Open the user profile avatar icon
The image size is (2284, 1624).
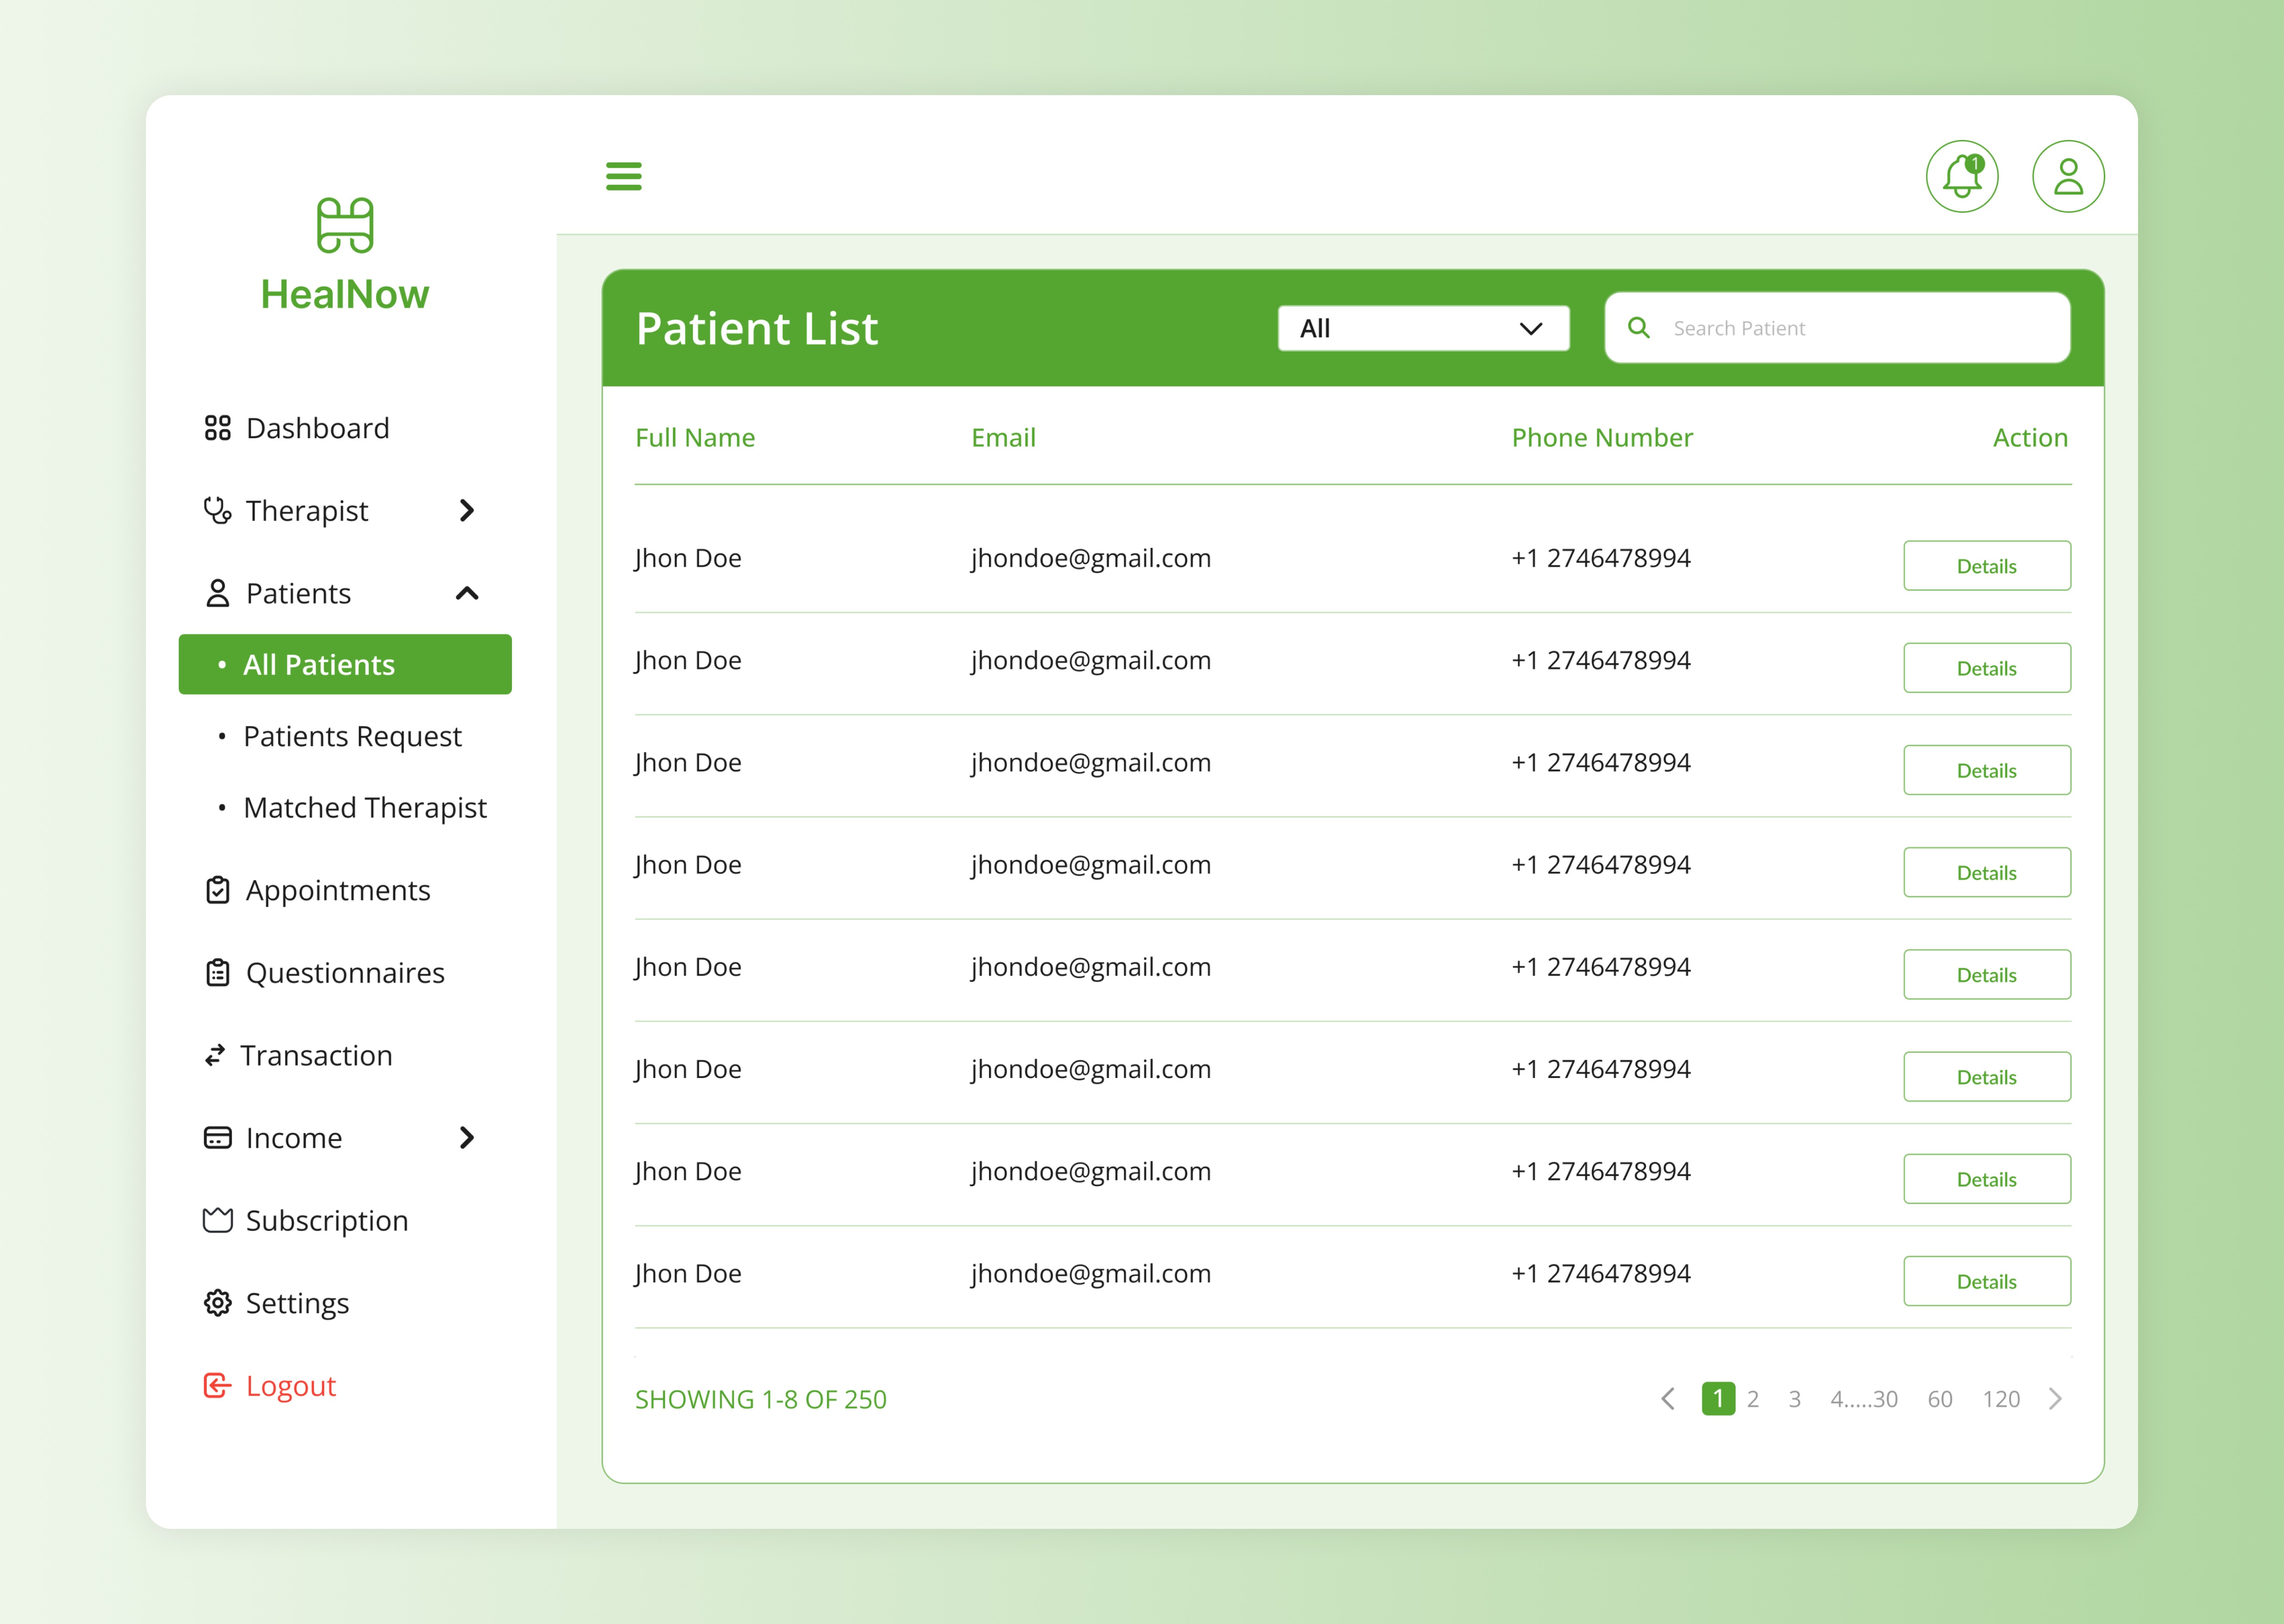2067,177
